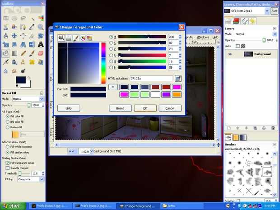Open the color history arrow button
Screen dimensions: 280x210
tap(113, 87)
